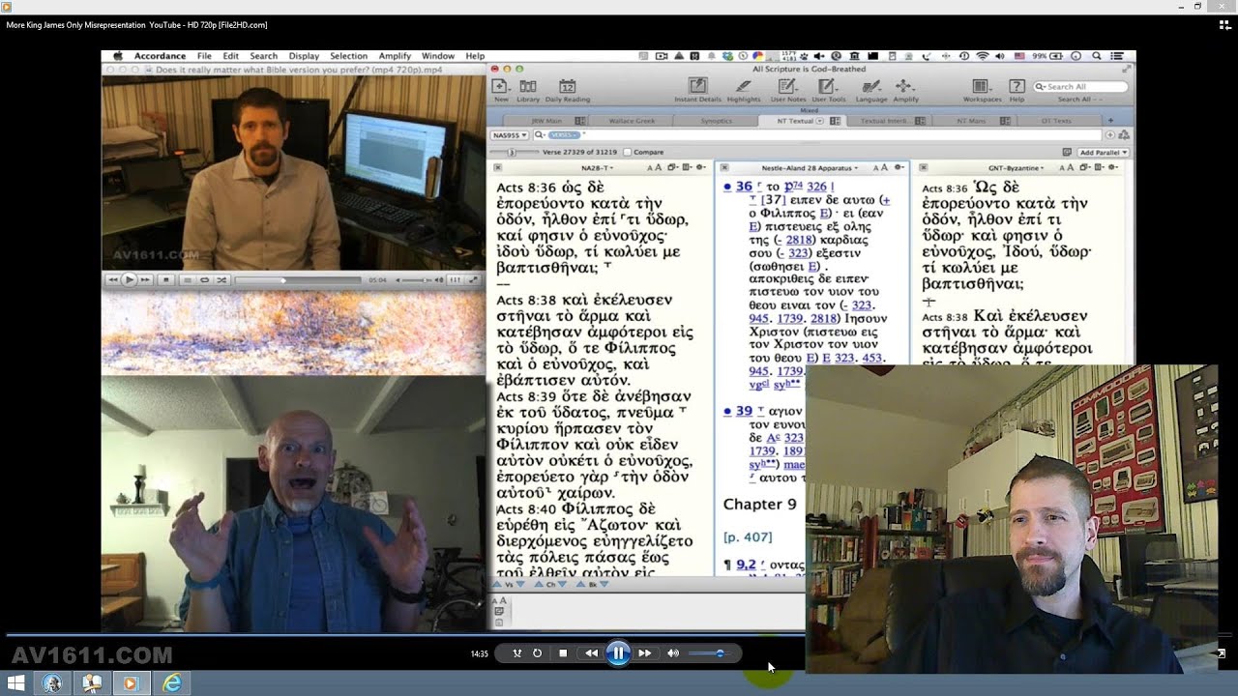Open the Workspaces toolbar icon
This screenshot has width=1238, height=696.
981,86
